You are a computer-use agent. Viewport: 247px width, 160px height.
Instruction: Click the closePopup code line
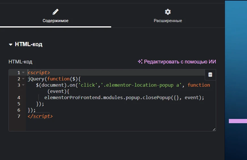pyautogui.click(x=124, y=97)
